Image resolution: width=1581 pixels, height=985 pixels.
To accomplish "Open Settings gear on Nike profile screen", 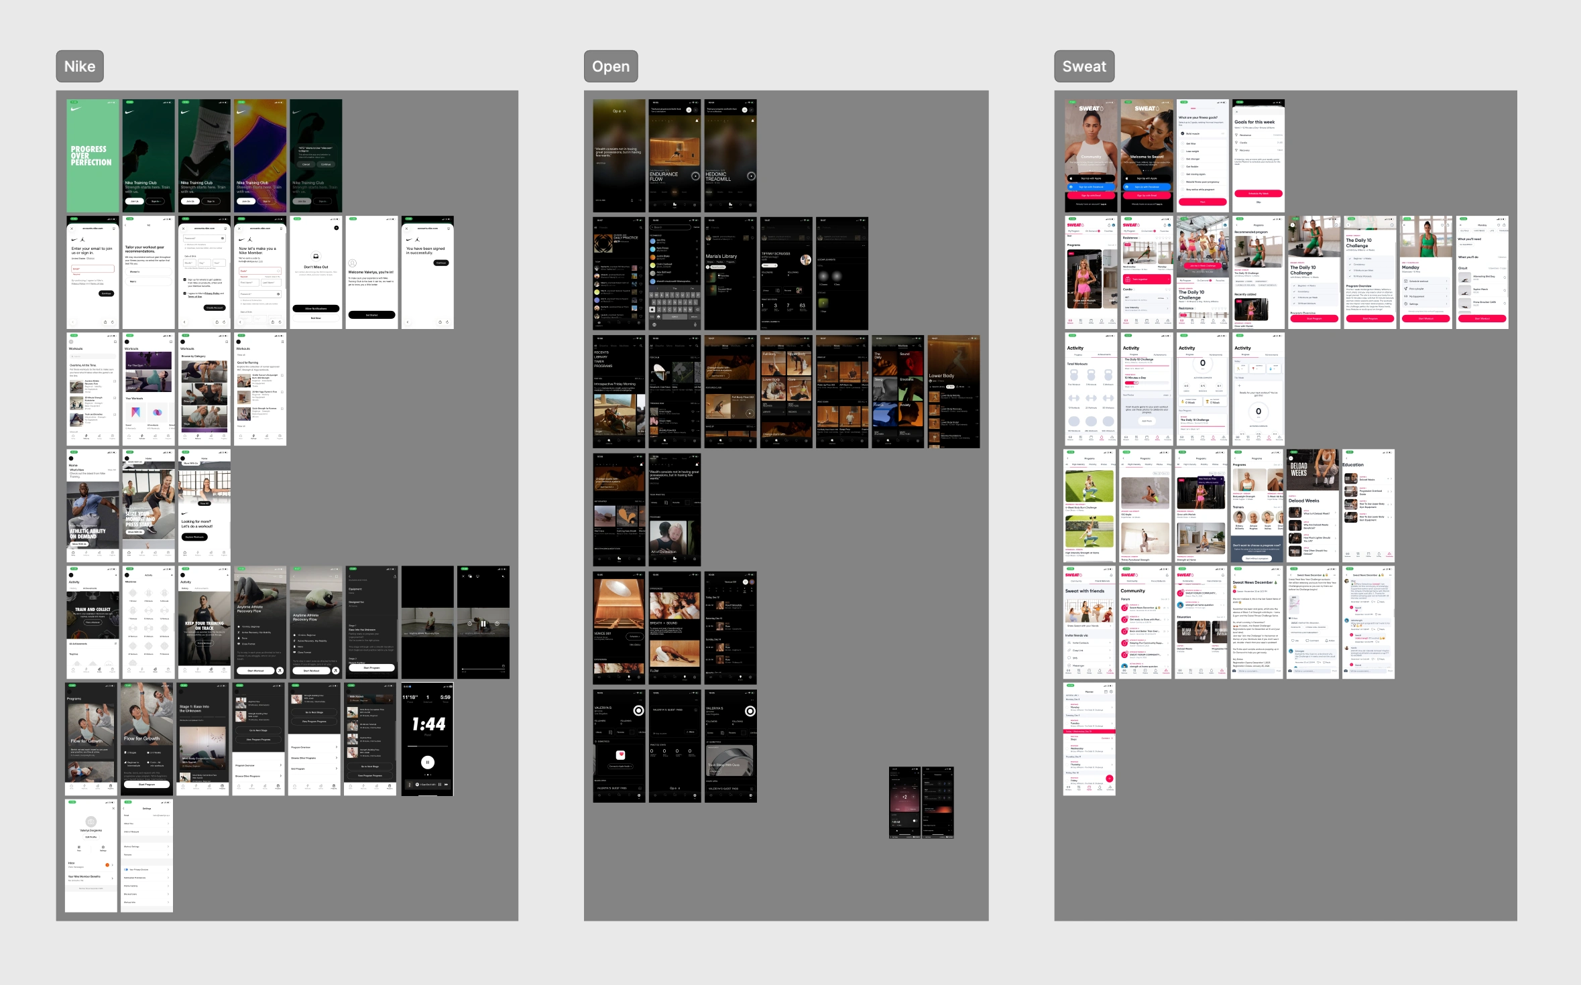I will click(x=103, y=848).
